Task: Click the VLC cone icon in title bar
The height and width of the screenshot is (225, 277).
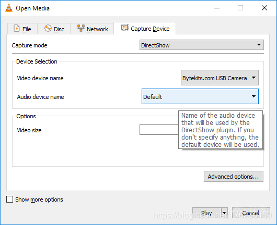Action: tap(9, 8)
